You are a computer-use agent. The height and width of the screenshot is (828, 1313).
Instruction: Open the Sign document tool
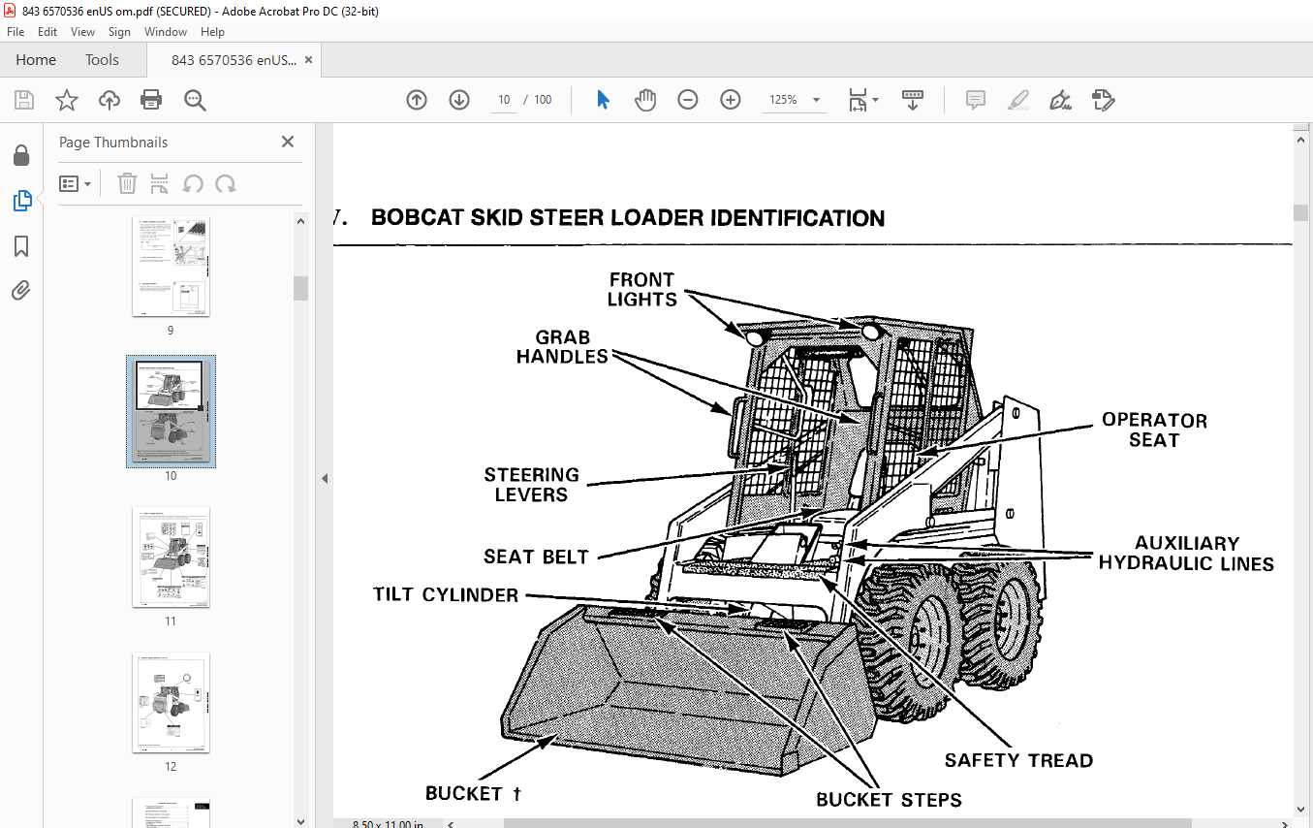tap(1060, 100)
